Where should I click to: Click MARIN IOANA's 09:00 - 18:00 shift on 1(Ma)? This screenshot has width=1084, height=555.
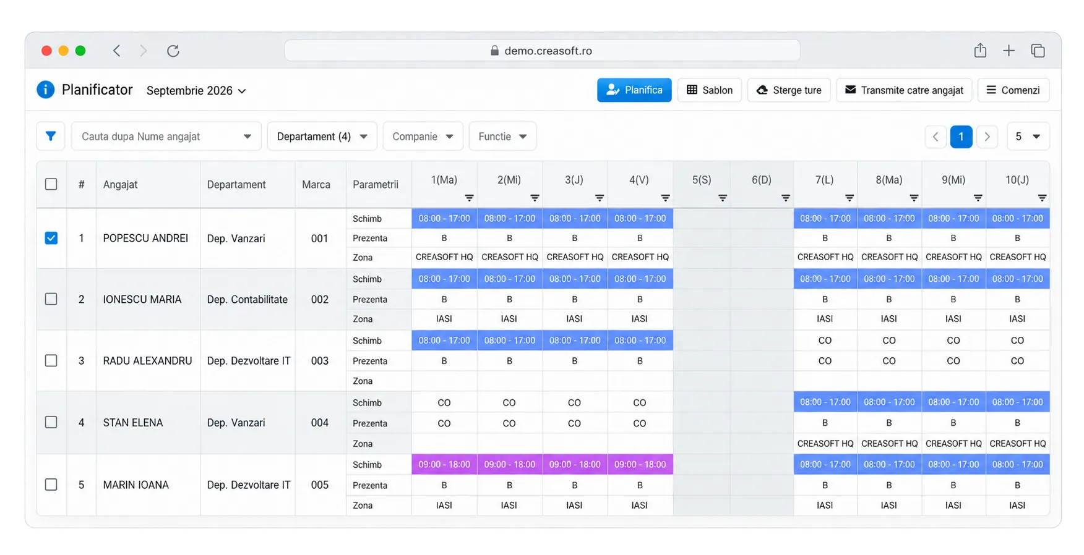click(x=444, y=464)
